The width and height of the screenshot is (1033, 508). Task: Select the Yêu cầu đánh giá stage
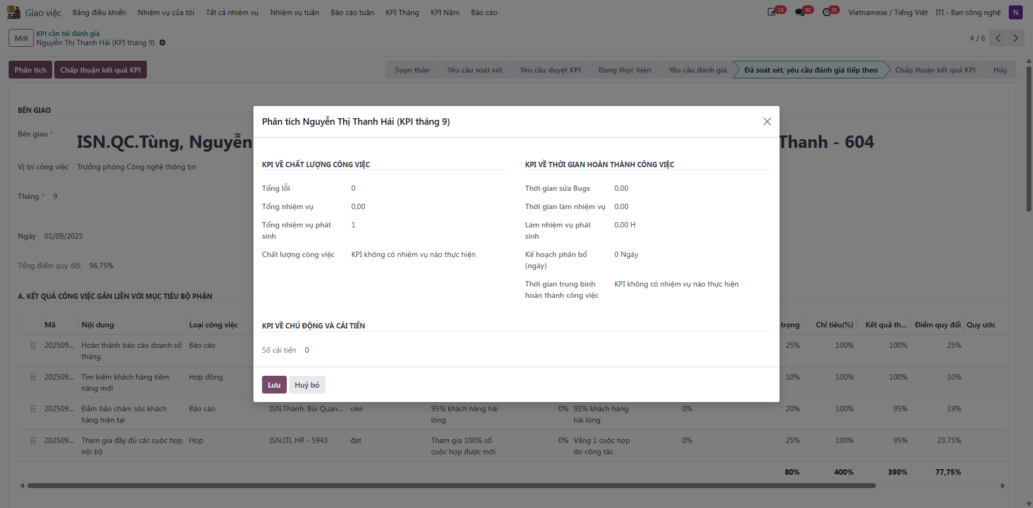[x=697, y=70]
